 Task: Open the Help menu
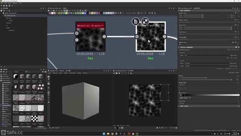pos(20,3)
